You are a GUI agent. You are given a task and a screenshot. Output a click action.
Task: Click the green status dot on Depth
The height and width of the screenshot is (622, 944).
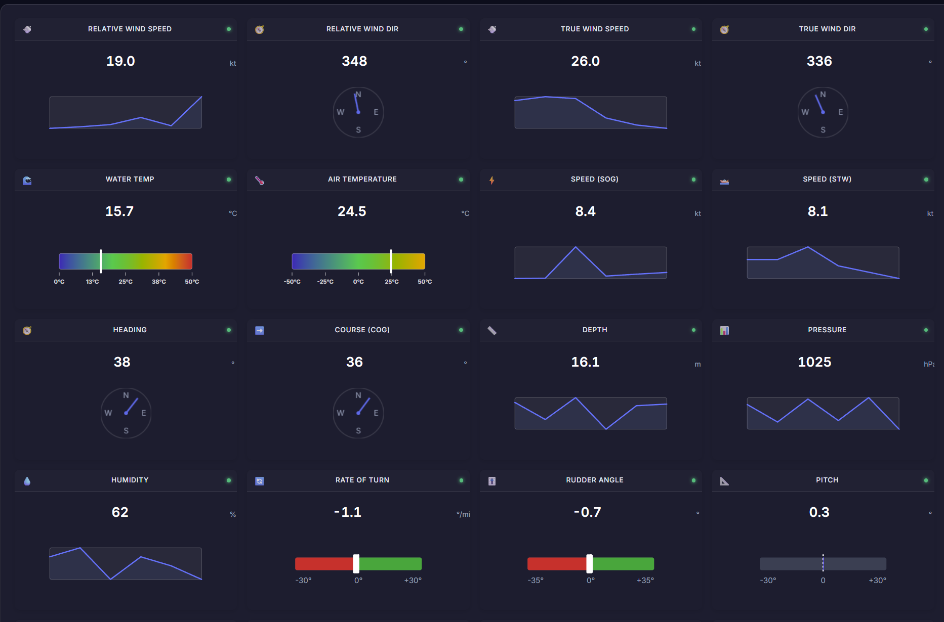click(x=693, y=330)
